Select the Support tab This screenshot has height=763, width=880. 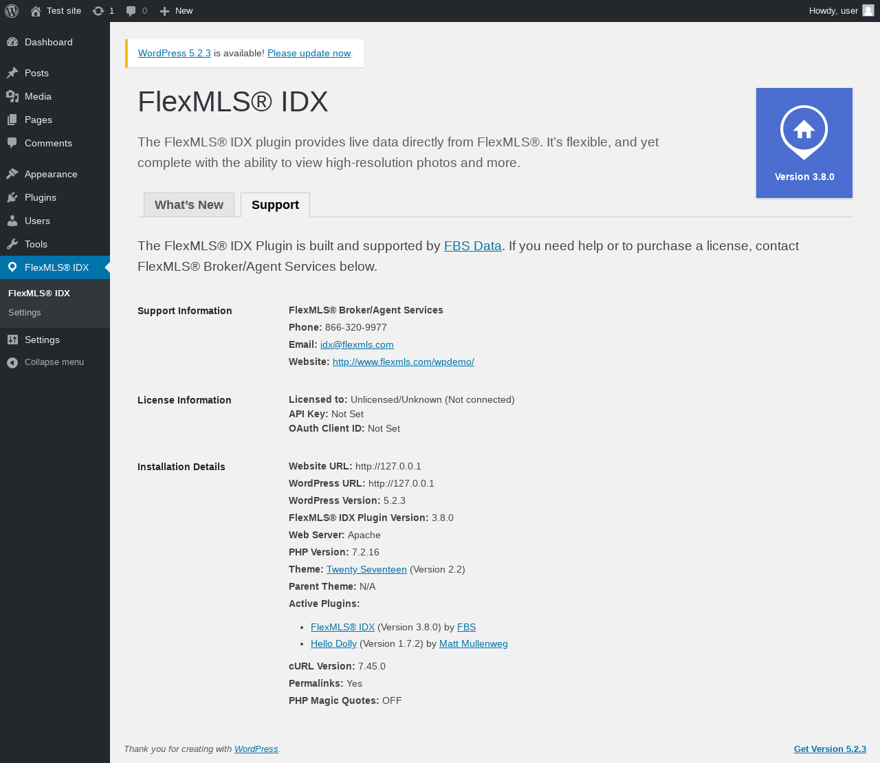click(275, 205)
